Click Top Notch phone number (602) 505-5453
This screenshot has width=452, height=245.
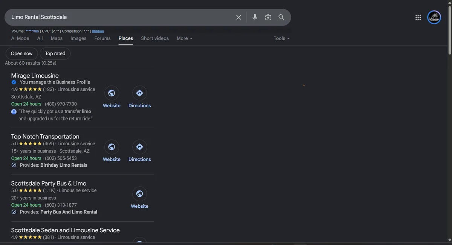click(61, 158)
